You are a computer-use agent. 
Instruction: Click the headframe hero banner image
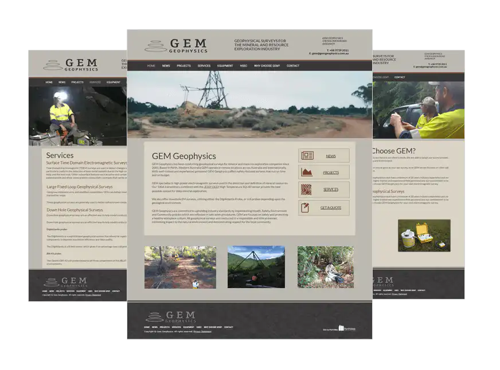pos(249,104)
